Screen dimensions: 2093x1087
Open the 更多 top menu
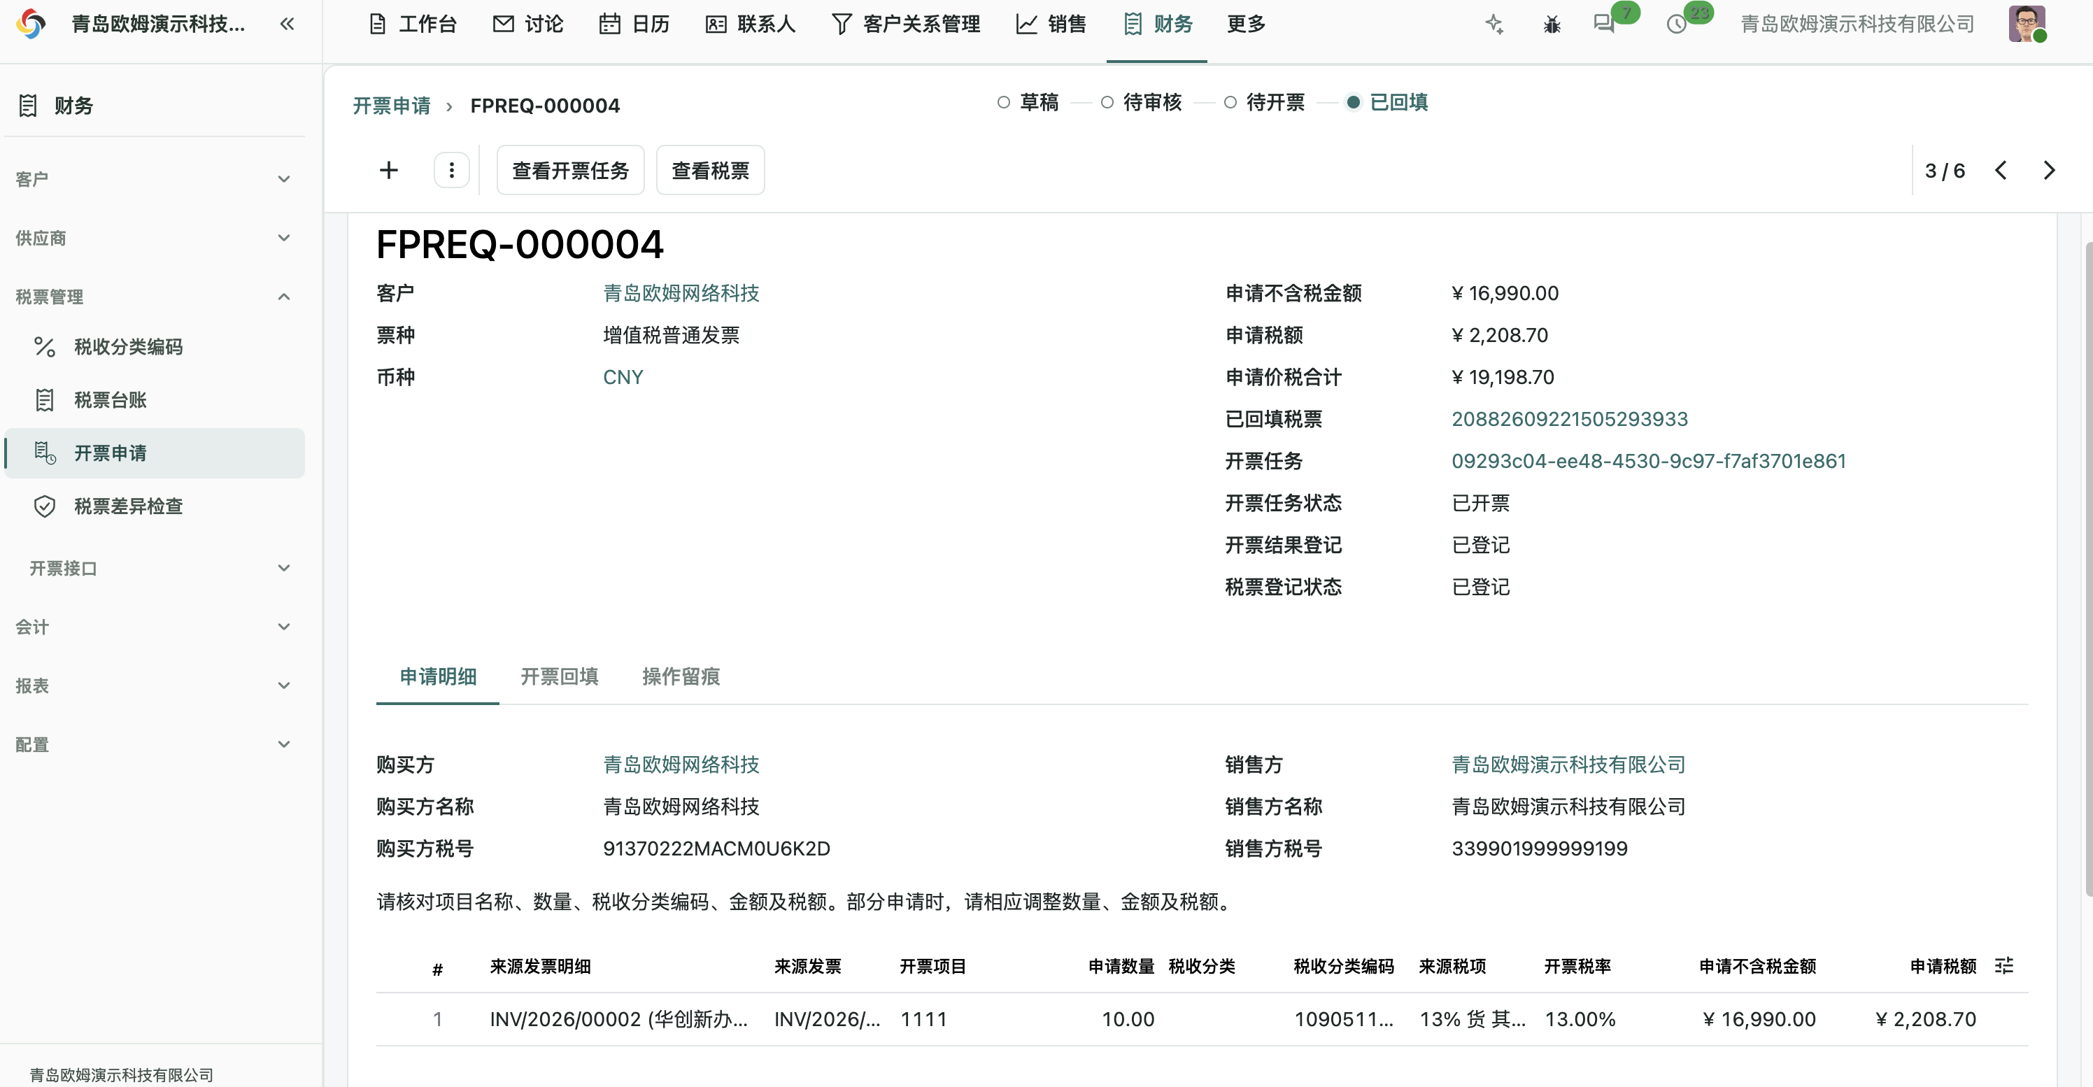click(1247, 24)
